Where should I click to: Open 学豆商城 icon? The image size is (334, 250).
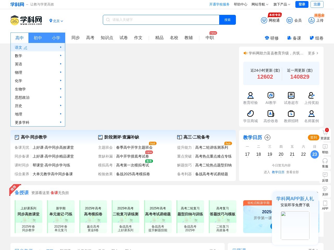point(250,114)
